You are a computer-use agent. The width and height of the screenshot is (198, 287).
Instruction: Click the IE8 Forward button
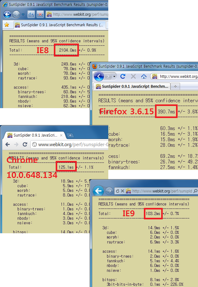16,14
